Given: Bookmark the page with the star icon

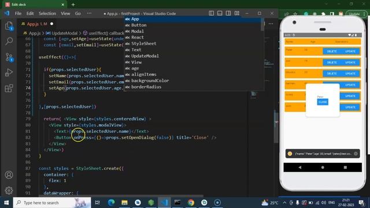Looking at the screenshot, I should pos(295,14).
